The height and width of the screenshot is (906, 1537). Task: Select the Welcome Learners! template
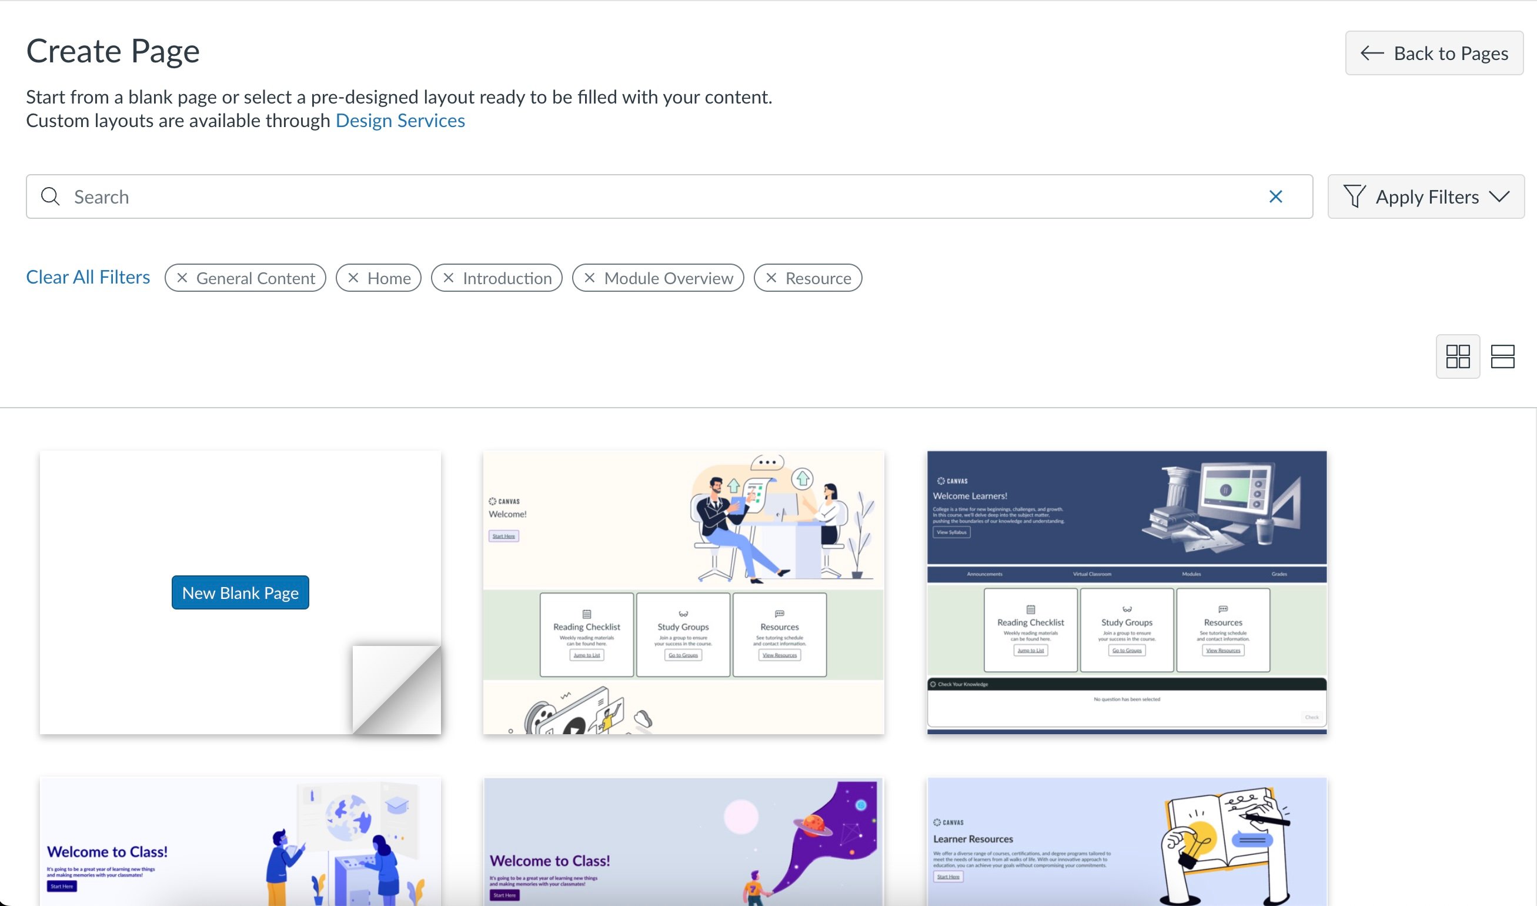point(1126,592)
